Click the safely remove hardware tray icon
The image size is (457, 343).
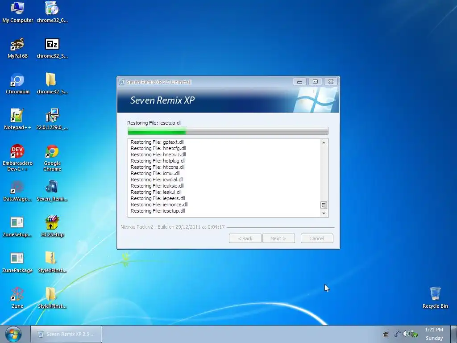[x=414, y=334]
